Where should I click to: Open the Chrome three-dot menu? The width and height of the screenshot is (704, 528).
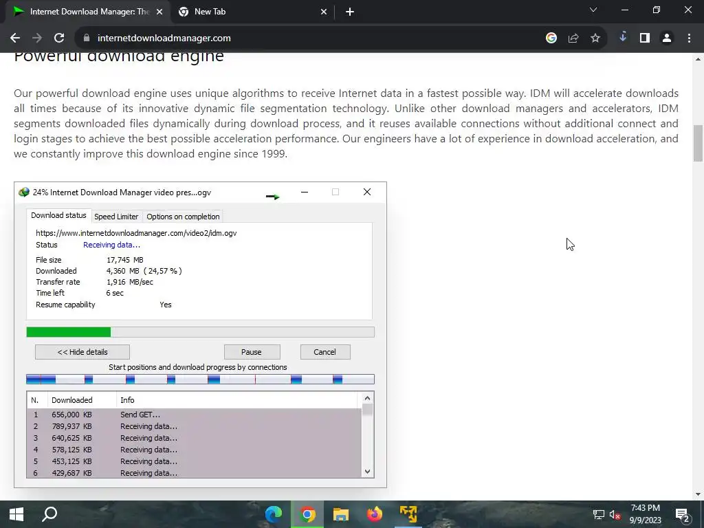[x=689, y=38]
